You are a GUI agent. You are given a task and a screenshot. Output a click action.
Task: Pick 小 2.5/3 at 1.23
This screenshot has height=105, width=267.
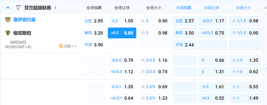coord(154,98)
